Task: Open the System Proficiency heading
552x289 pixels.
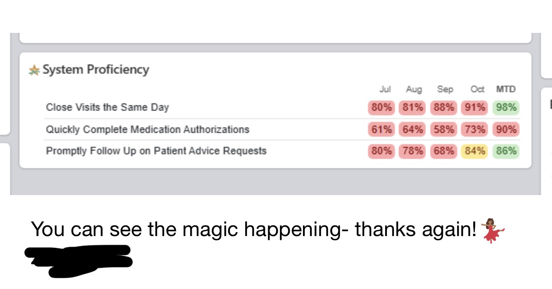Action: pyautogui.click(x=95, y=70)
